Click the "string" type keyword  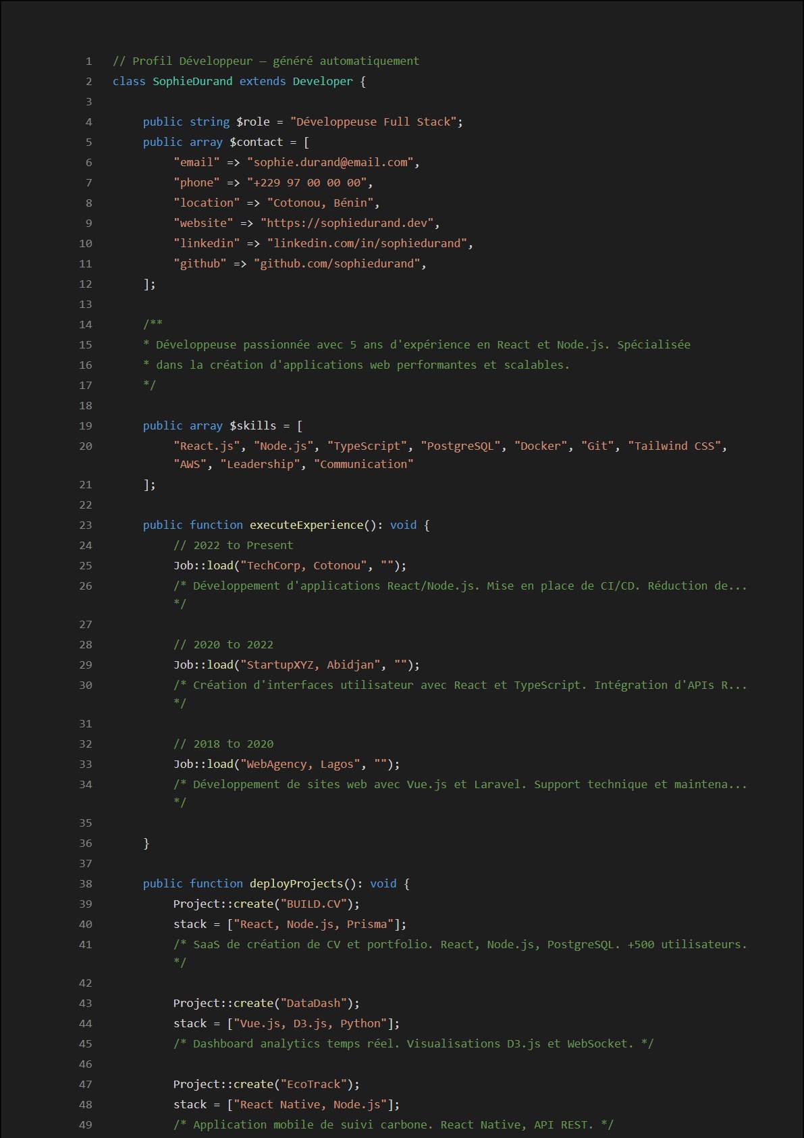[x=209, y=122]
